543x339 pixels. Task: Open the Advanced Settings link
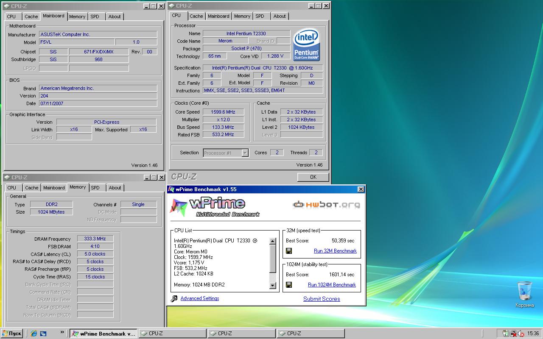[x=200, y=298]
